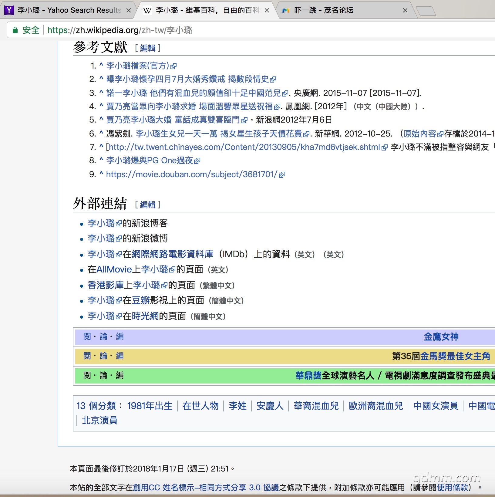
Task: Open 李小璐 on AllMovie link
Action: (158, 269)
